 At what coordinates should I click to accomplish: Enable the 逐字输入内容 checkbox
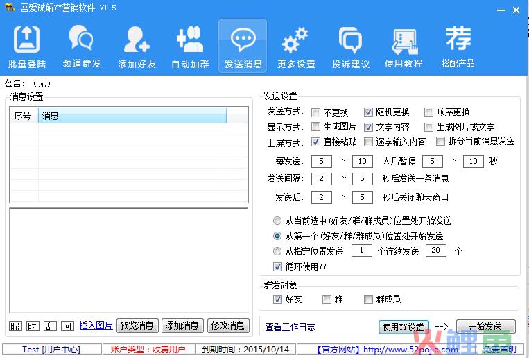(x=368, y=142)
